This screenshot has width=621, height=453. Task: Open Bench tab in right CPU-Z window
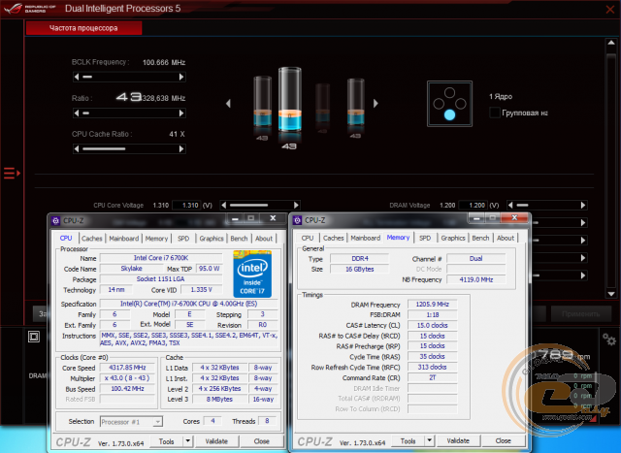480,238
